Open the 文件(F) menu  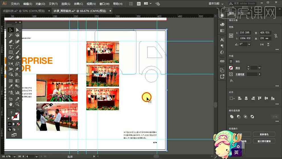pos(15,4)
